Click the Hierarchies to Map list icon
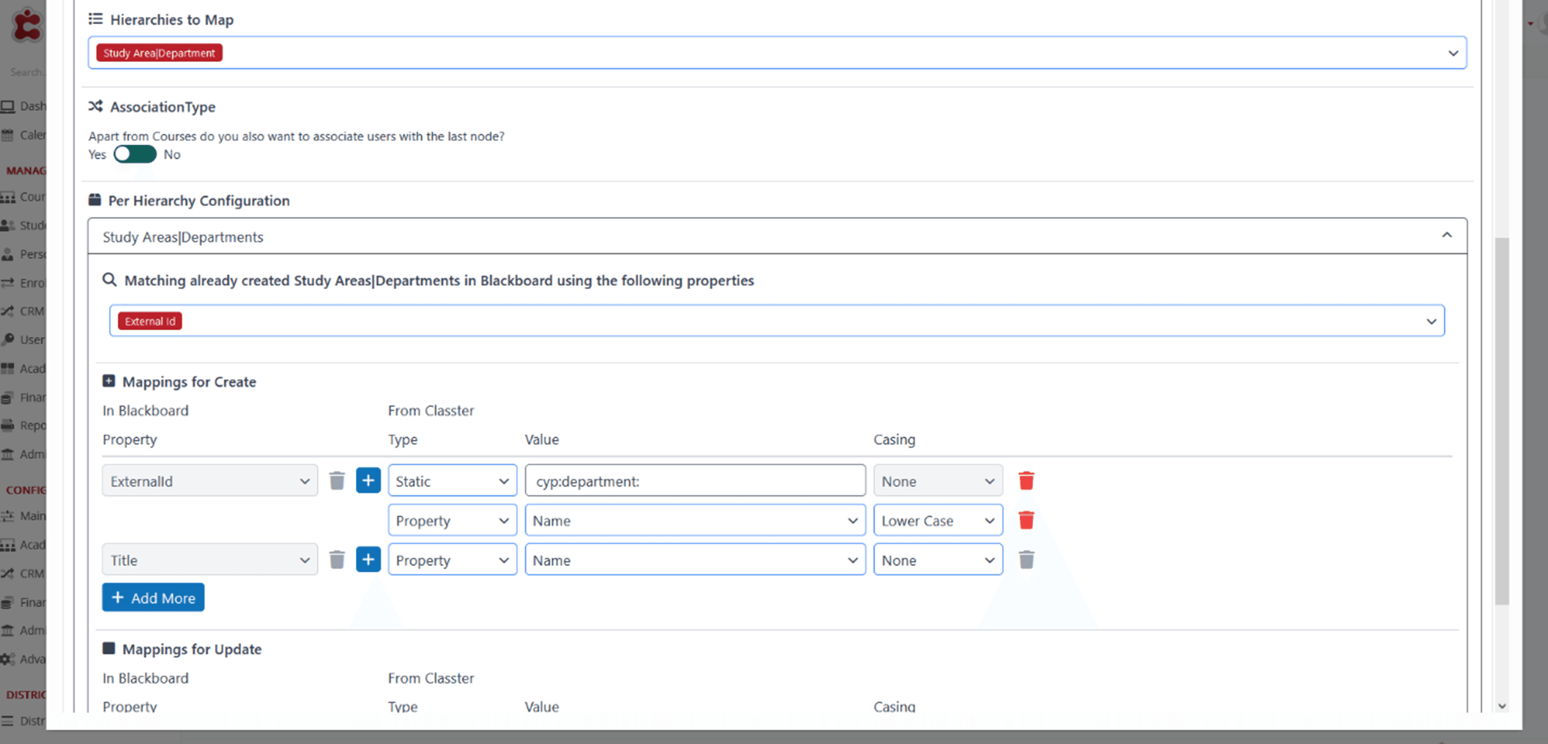 pyautogui.click(x=96, y=18)
